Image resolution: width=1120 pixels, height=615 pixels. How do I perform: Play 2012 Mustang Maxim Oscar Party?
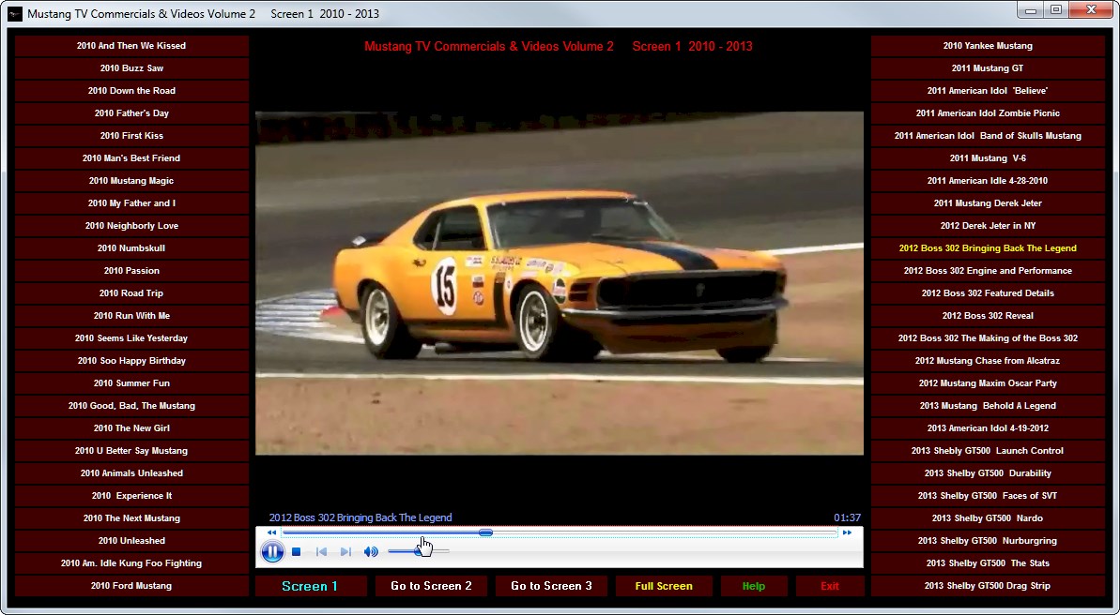click(x=988, y=383)
